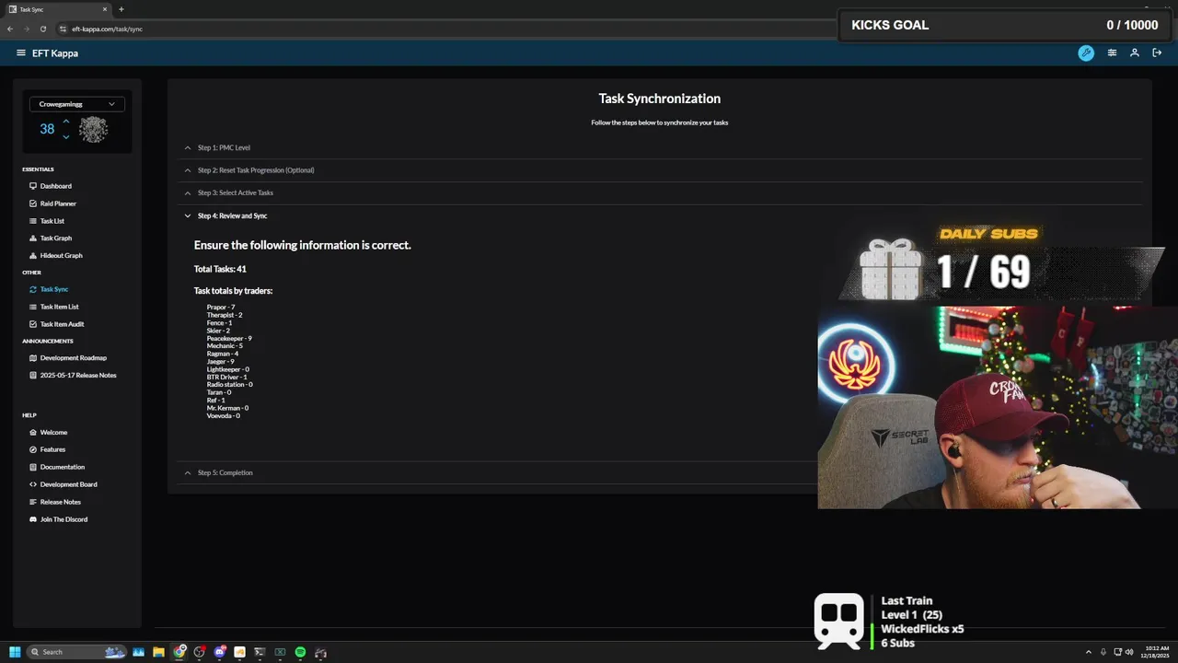The width and height of the screenshot is (1178, 663).
Task: Open the hamburger navigation menu
Action: tap(21, 53)
